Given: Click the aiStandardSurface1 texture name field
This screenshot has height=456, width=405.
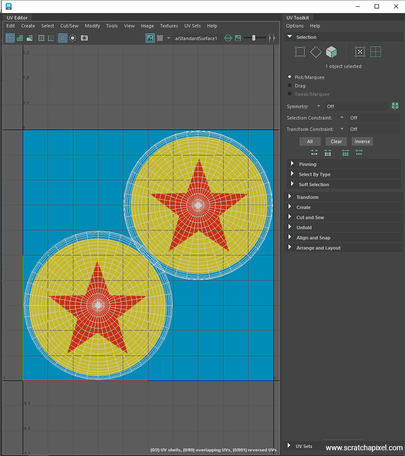Looking at the screenshot, I should coord(197,38).
